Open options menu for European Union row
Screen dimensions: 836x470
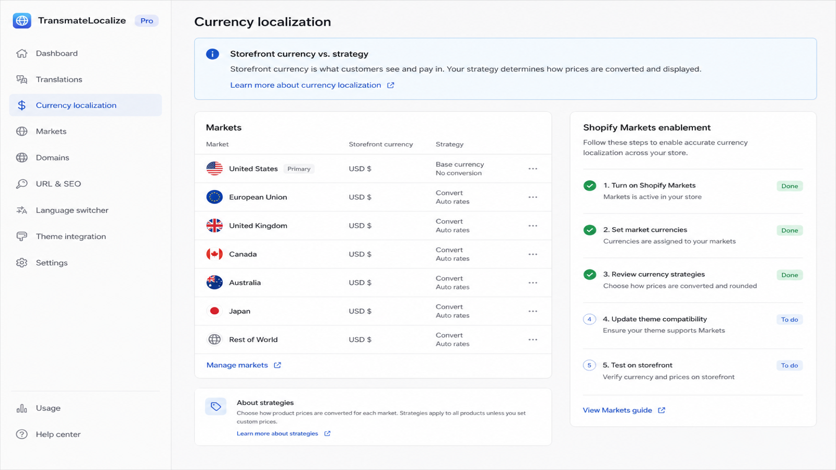533,197
